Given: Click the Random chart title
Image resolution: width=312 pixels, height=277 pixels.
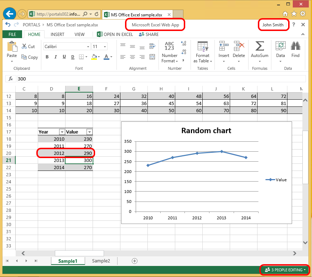Looking at the screenshot, I should pos(206,131).
